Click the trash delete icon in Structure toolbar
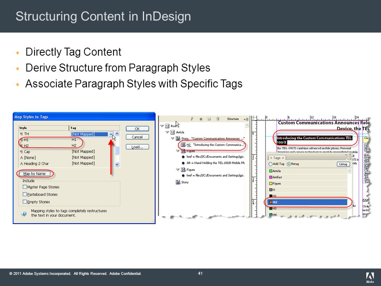 [x=218, y=119]
